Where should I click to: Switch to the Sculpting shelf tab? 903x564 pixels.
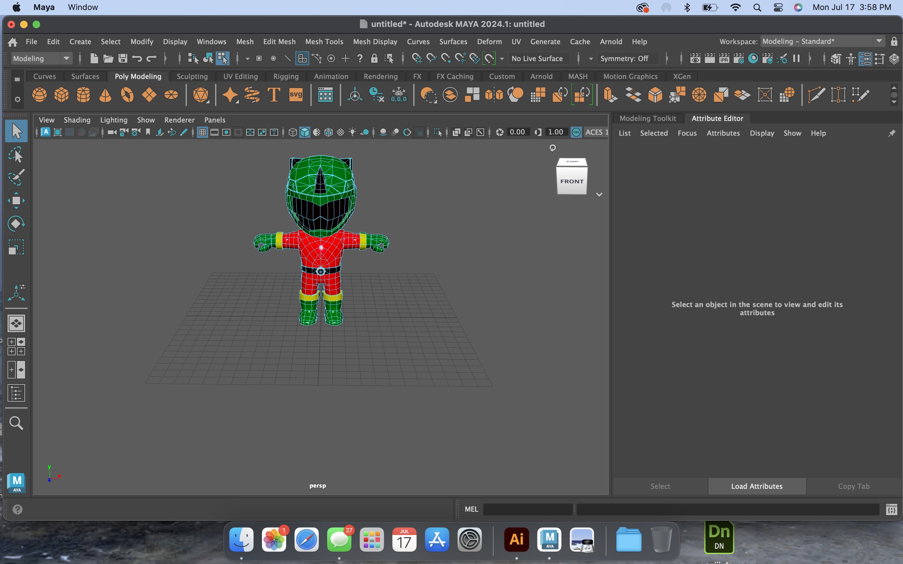[x=192, y=76]
